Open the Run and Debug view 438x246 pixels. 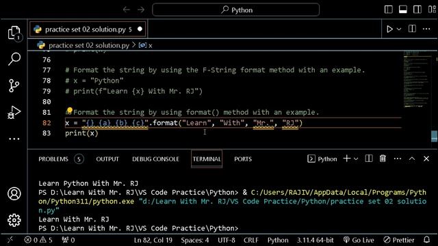coord(14,112)
